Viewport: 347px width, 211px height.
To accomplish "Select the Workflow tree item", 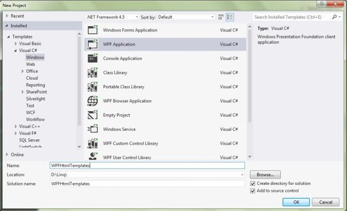I will (35, 119).
